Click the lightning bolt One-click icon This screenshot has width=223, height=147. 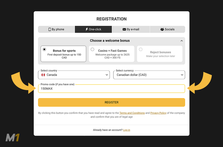(87, 29)
